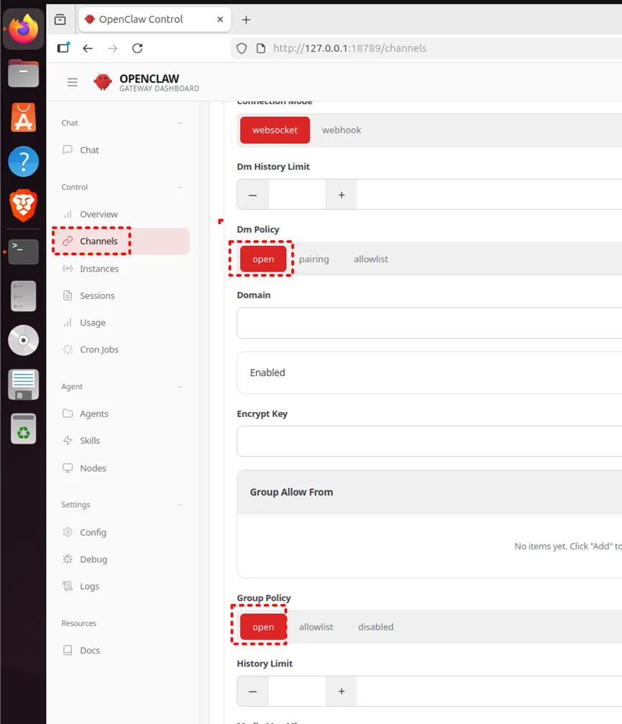
Task: Click the Agents folder icon
Action: coord(68,413)
